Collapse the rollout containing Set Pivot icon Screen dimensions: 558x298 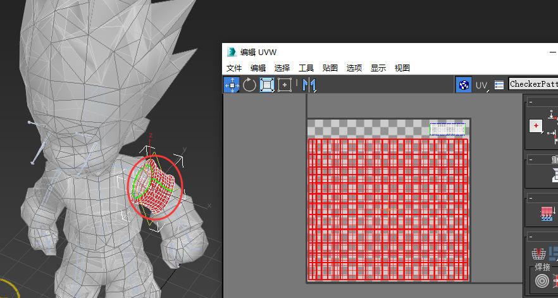tap(531, 102)
